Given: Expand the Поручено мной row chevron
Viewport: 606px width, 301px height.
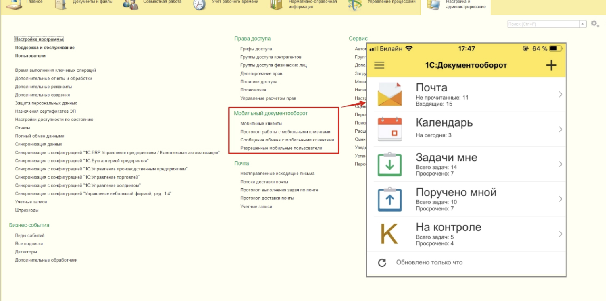Looking at the screenshot, I should tap(560, 199).
